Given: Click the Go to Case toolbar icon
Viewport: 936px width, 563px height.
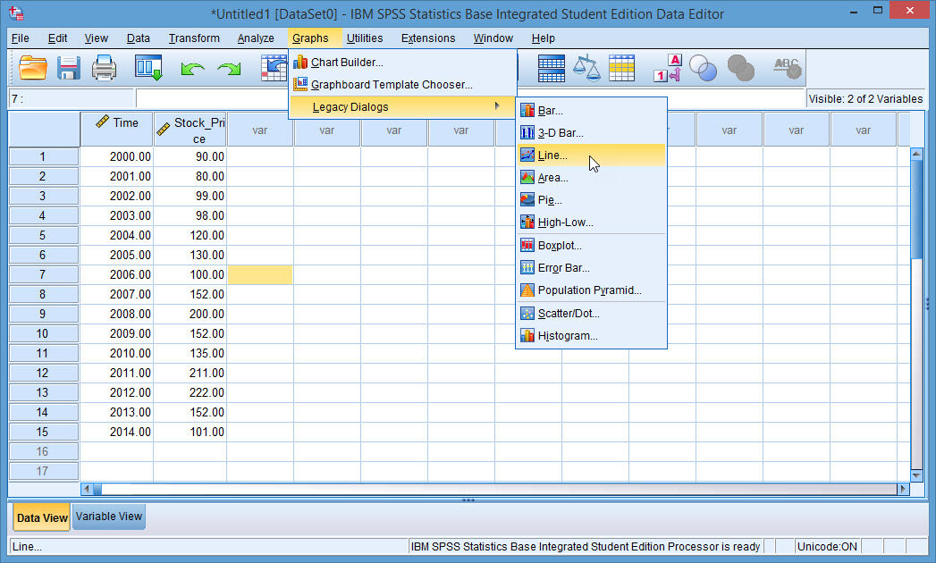Looking at the screenshot, I should (x=274, y=67).
